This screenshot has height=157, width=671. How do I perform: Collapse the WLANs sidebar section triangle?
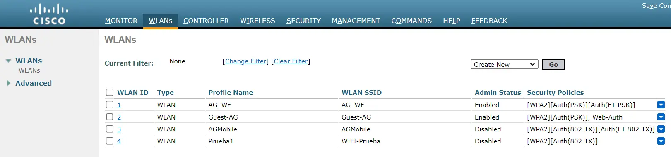8,61
